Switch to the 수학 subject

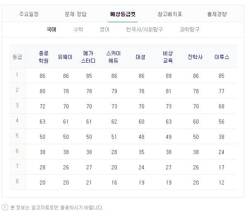tap(78, 29)
